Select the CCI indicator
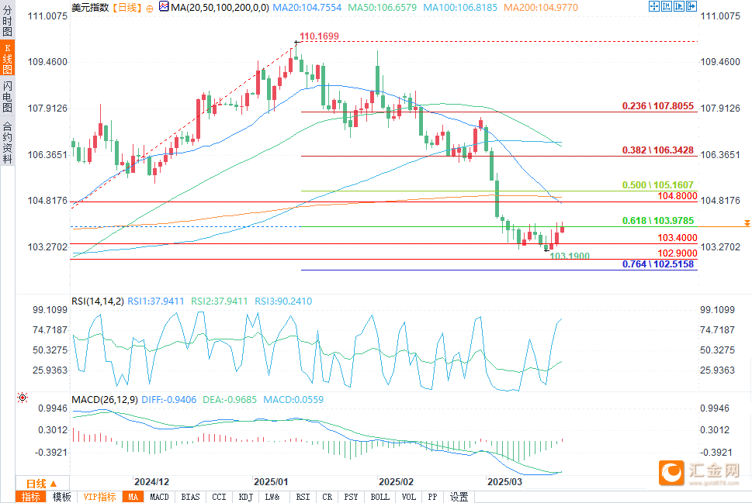 tap(219, 497)
